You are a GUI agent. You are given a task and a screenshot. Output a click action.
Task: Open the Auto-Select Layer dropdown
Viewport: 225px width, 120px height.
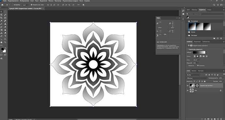26,5
